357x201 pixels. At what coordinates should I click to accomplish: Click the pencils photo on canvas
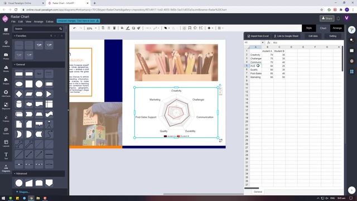click(176, 63)
